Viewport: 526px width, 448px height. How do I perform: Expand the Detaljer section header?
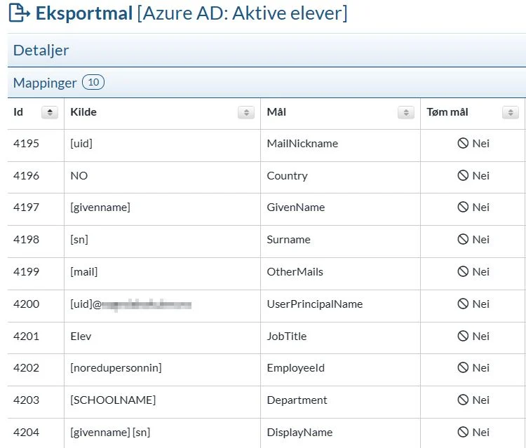pos(41,50)
